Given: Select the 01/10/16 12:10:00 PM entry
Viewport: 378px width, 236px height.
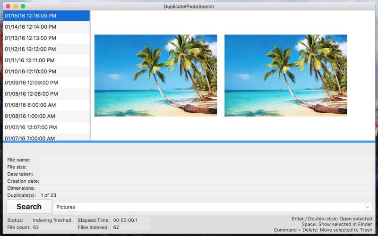Looking at the screenshot, I should (46, 72).
